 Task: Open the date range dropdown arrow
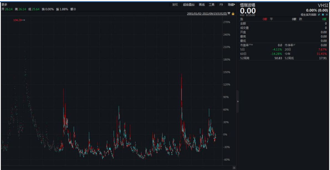(x=229, y=13)
